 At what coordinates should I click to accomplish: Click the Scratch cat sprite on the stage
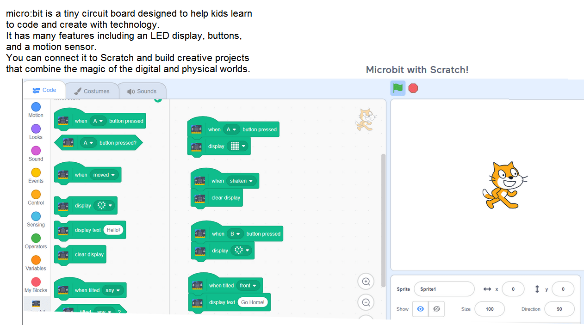click(x=504, y=185)
